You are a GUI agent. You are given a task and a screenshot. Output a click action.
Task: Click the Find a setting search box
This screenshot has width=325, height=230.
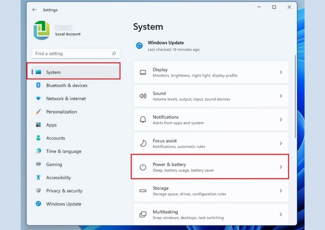point(76,54)
